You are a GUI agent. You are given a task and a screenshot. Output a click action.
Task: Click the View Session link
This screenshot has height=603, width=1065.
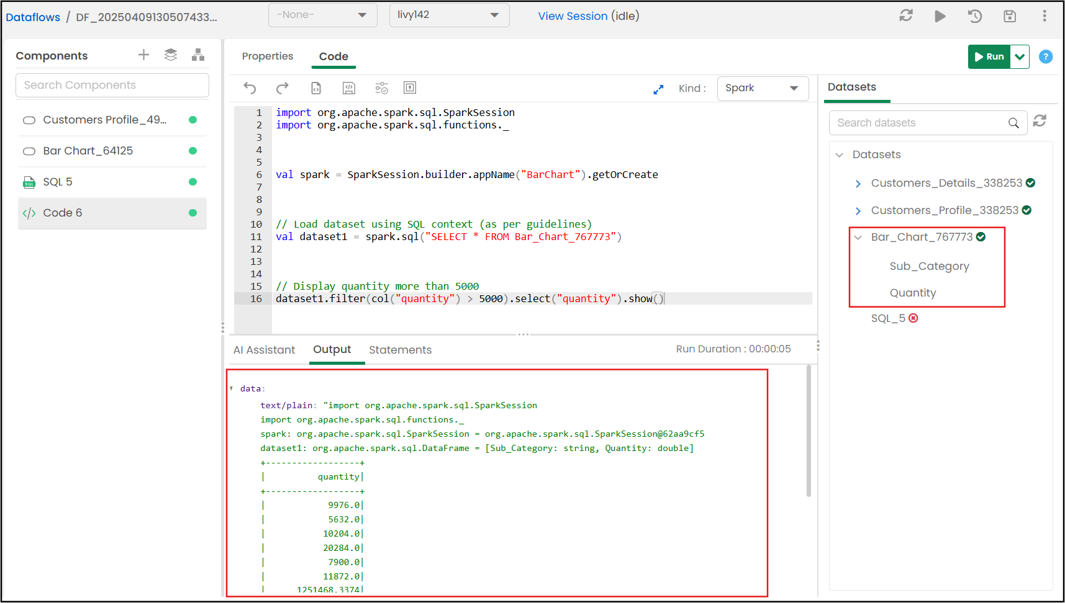pyautogui.click(x=573, y=16)
